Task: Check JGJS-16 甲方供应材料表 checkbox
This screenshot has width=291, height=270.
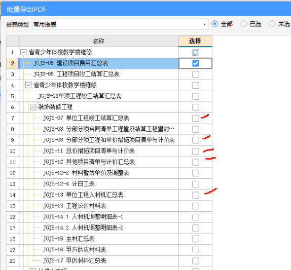Action: [196, 250]
